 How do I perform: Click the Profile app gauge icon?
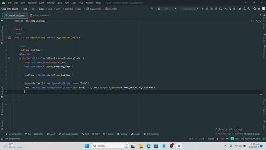(225, 9)
